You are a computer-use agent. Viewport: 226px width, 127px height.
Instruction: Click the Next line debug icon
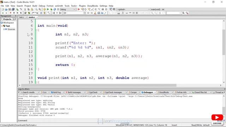85,10
